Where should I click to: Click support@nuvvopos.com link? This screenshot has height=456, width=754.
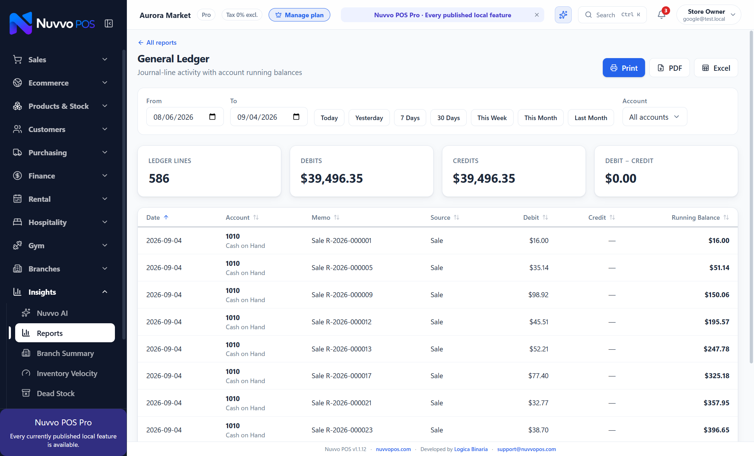527,449
